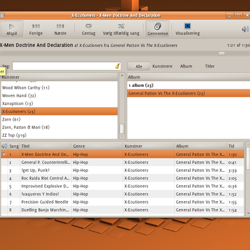Viewport: 250px width, 250px height.
Task: Click the volume speaker icon
Action: click(x=246, y=29)
